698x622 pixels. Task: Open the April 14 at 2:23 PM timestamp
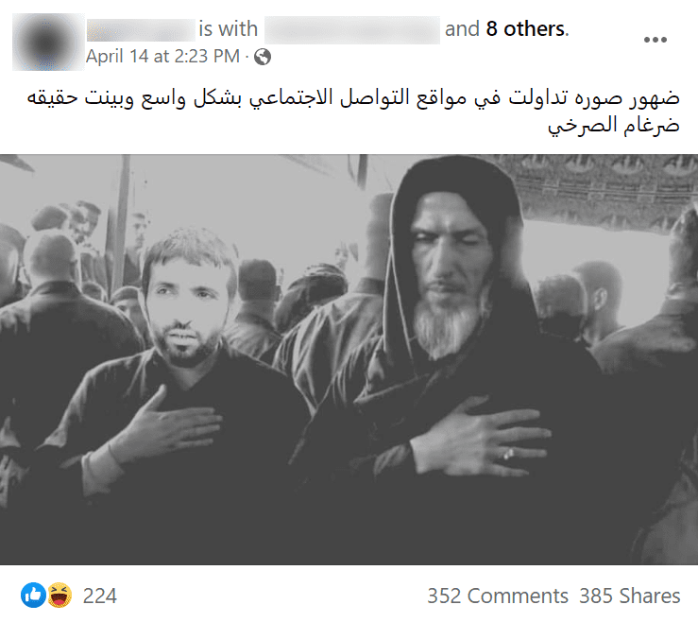coord(162,57)
